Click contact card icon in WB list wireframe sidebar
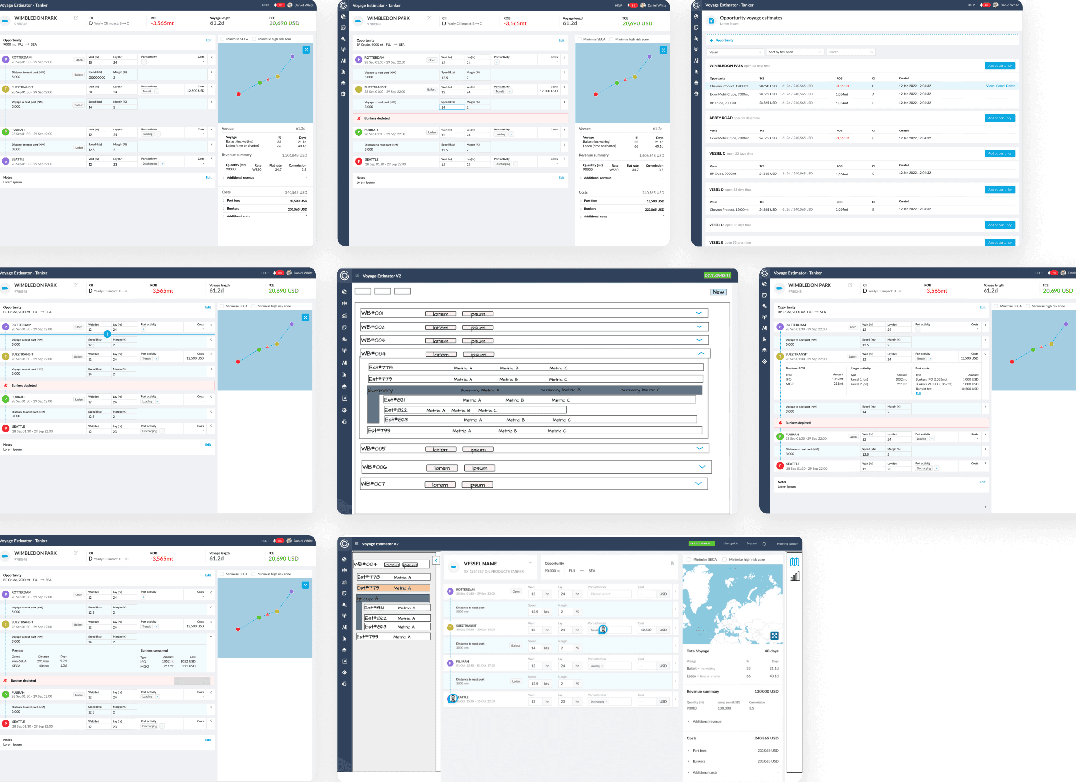This screenshot has width=1076, height=782. (x=344, y=398)
